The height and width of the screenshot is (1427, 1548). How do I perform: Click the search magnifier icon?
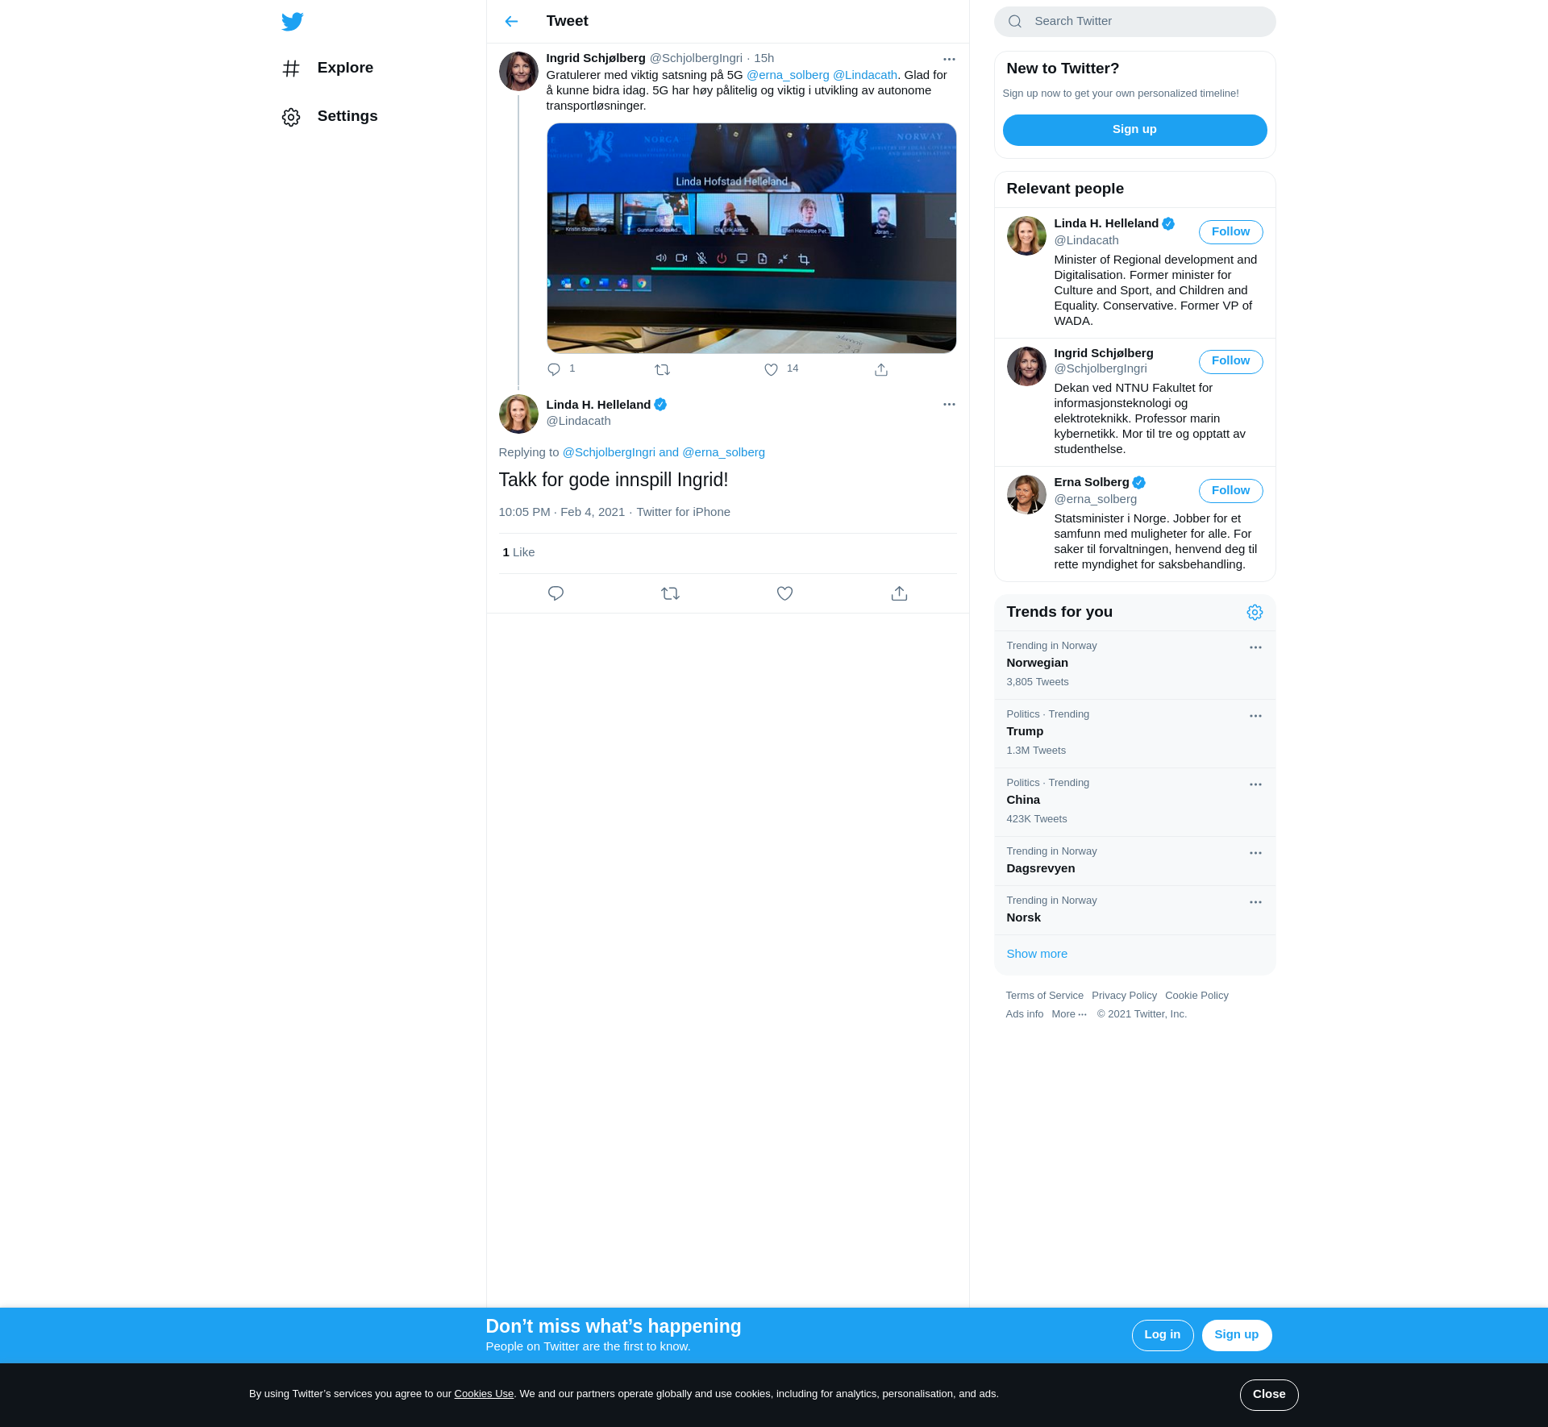click(x=1015, y=22)
